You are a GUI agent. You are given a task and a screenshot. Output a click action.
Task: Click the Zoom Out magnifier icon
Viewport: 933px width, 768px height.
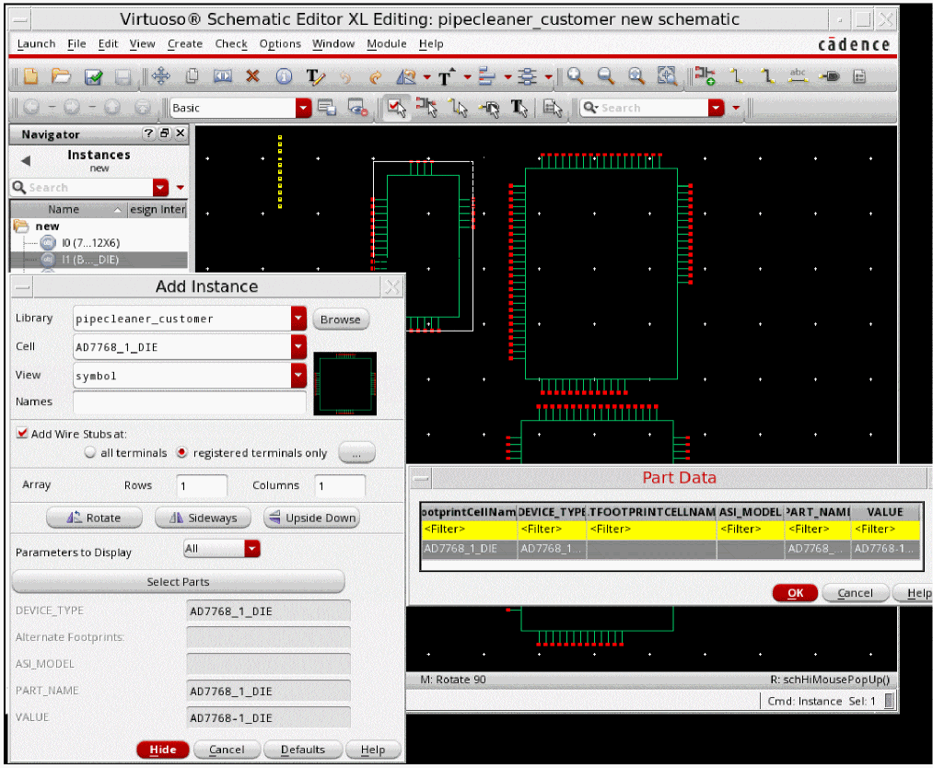606,77
